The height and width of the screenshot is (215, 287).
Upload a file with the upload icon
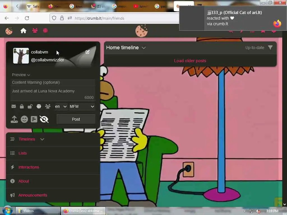(x=14, y=119)
